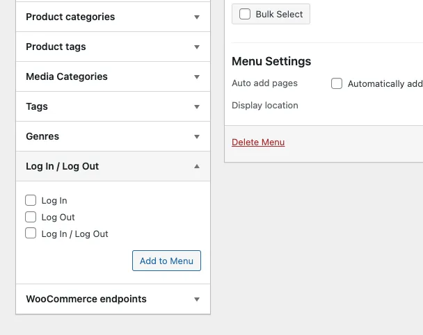Check the Log In / Log Out checkbox

pos(31,233)
